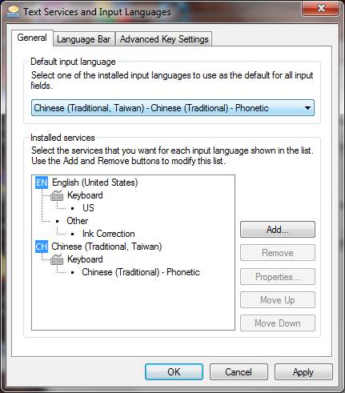Select the US keyboard layout item

pyautogui.click(x=88, y=208)
